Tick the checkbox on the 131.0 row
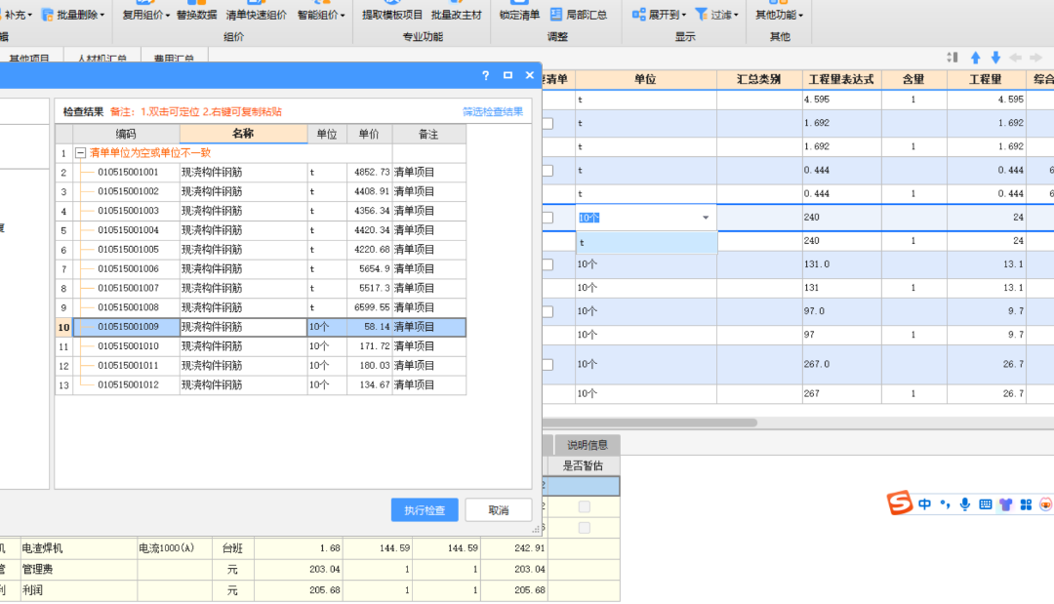 (547, 264)
